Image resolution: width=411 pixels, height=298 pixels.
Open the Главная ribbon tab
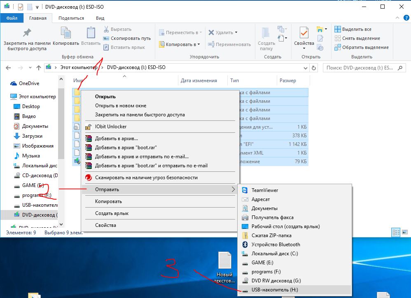(x=38, y=18)
